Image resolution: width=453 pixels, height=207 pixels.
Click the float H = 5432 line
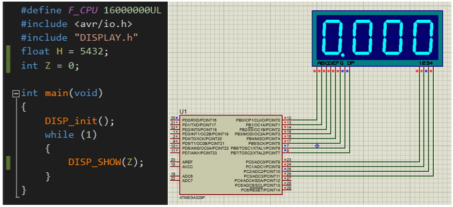tap(65, 51)
